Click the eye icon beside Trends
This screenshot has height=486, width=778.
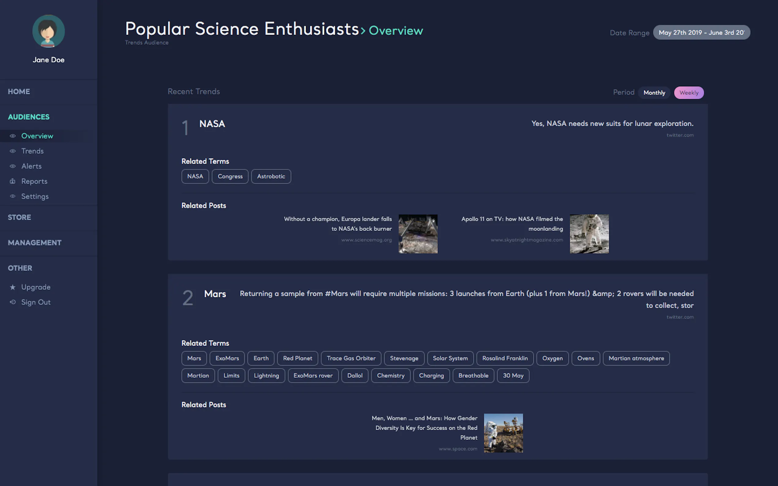[x=13, y=151]
